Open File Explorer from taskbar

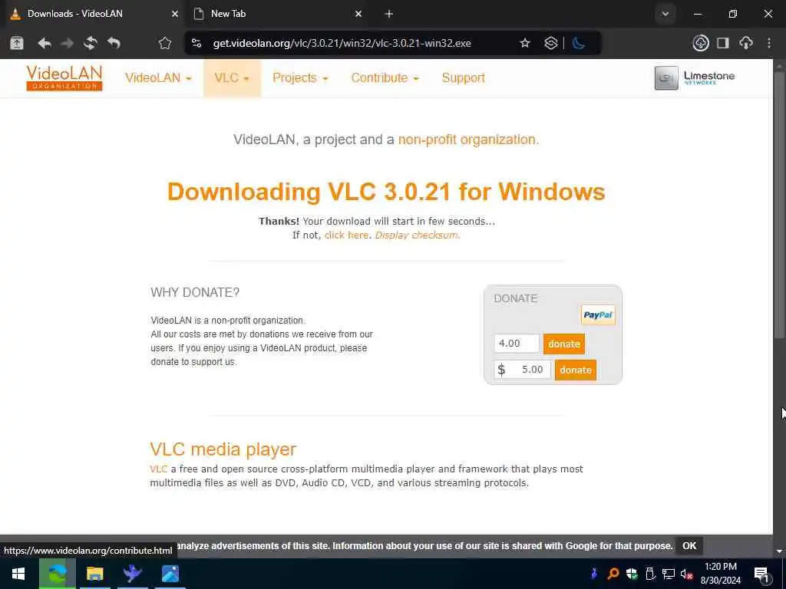pos(94,574)
